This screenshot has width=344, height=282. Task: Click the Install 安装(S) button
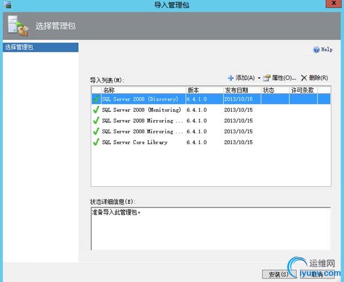[x=279, y=274]
